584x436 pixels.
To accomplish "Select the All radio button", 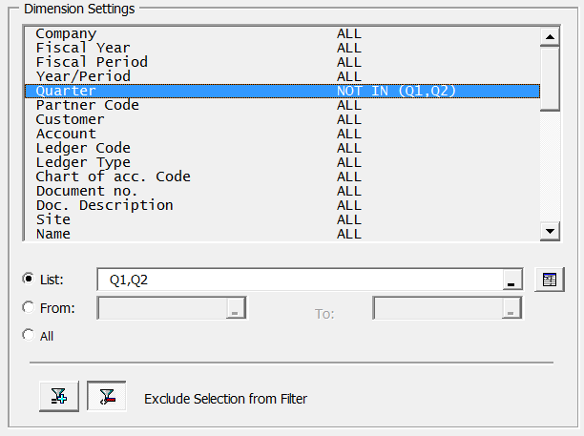I will pos(28,335).
